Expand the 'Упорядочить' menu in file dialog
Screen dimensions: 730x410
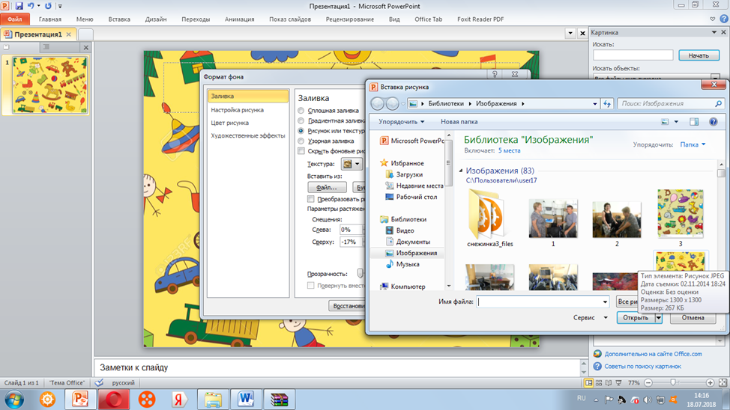(x=401, y=121)
